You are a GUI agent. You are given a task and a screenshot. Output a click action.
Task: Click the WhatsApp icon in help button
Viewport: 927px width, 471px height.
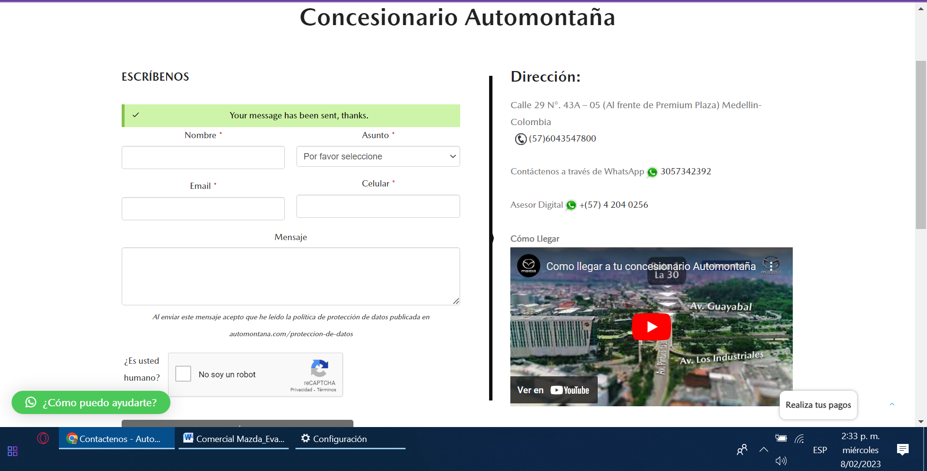tap(31, 402)
